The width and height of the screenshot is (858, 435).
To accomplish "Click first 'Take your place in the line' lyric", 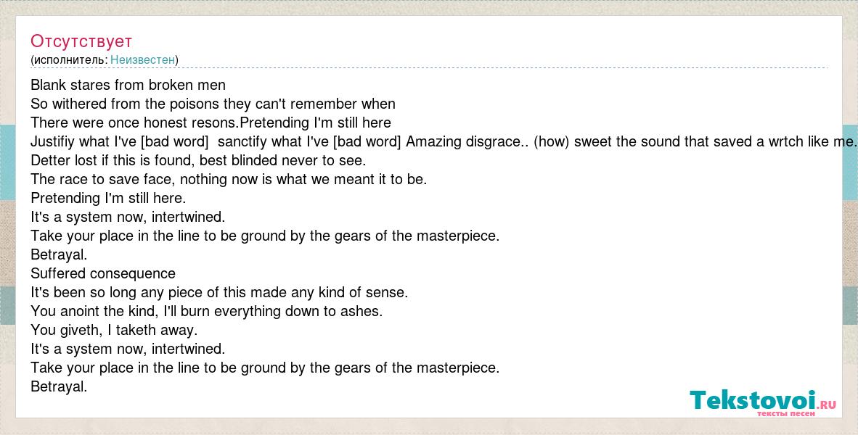I will click(x=266, y=236).
